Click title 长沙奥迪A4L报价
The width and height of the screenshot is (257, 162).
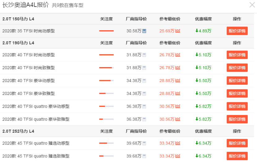coord(26,5)
